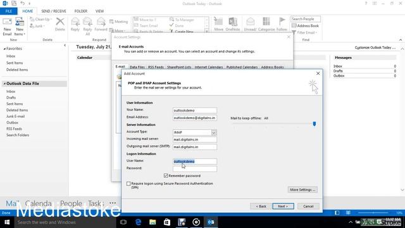Open Filter Email dropdown
This screenshot has height=228, width=405.
pyautogui.click(x=304, y=32)
